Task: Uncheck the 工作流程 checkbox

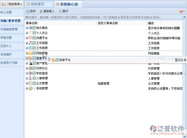Action: [x=34, y=43]
